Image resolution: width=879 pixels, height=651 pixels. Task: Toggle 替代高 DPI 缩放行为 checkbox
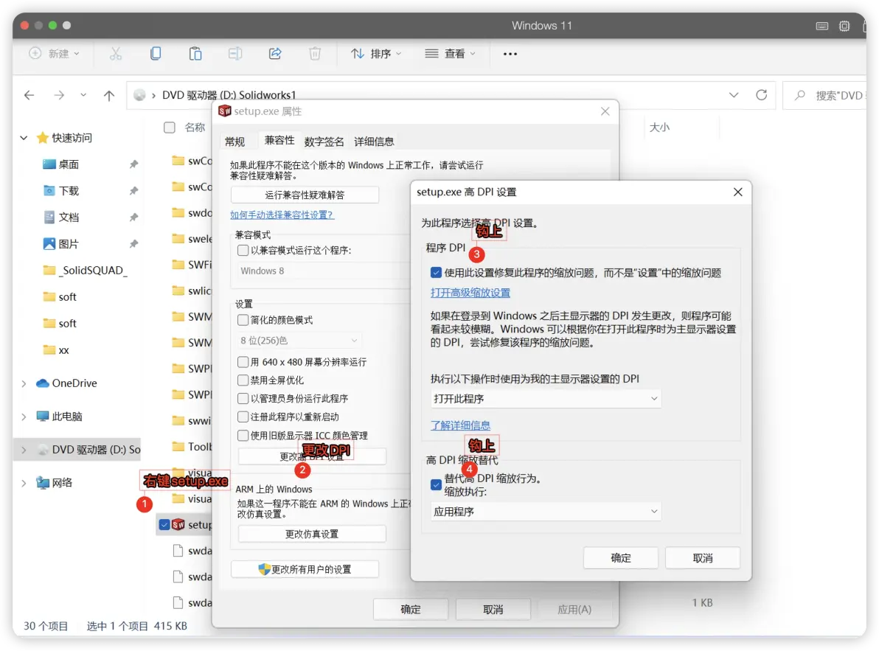[436, 484]
